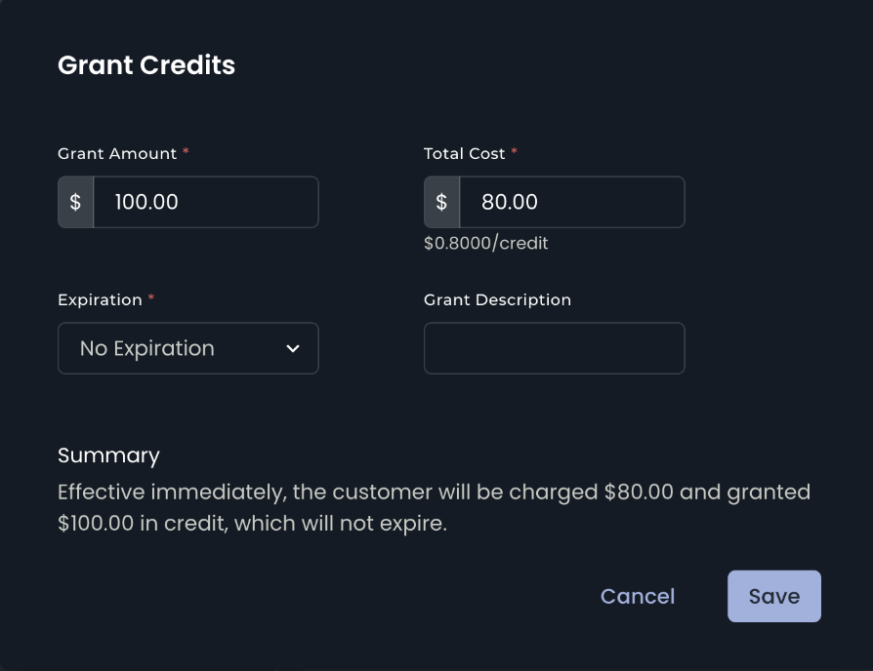The image size is (873, 671).
Task: Click into the empty Grant Description box
Action: tap(554, 348)
